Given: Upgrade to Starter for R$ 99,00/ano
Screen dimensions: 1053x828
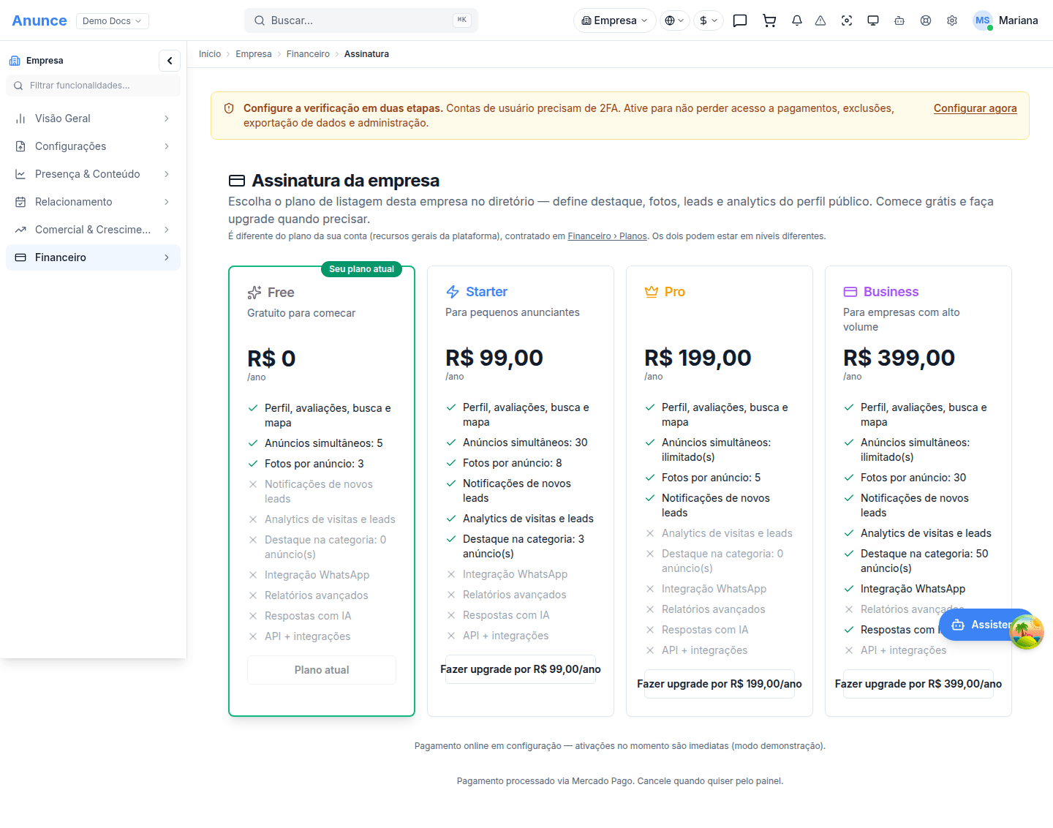Looking at the screenshot, I should [x=521, y=669].
